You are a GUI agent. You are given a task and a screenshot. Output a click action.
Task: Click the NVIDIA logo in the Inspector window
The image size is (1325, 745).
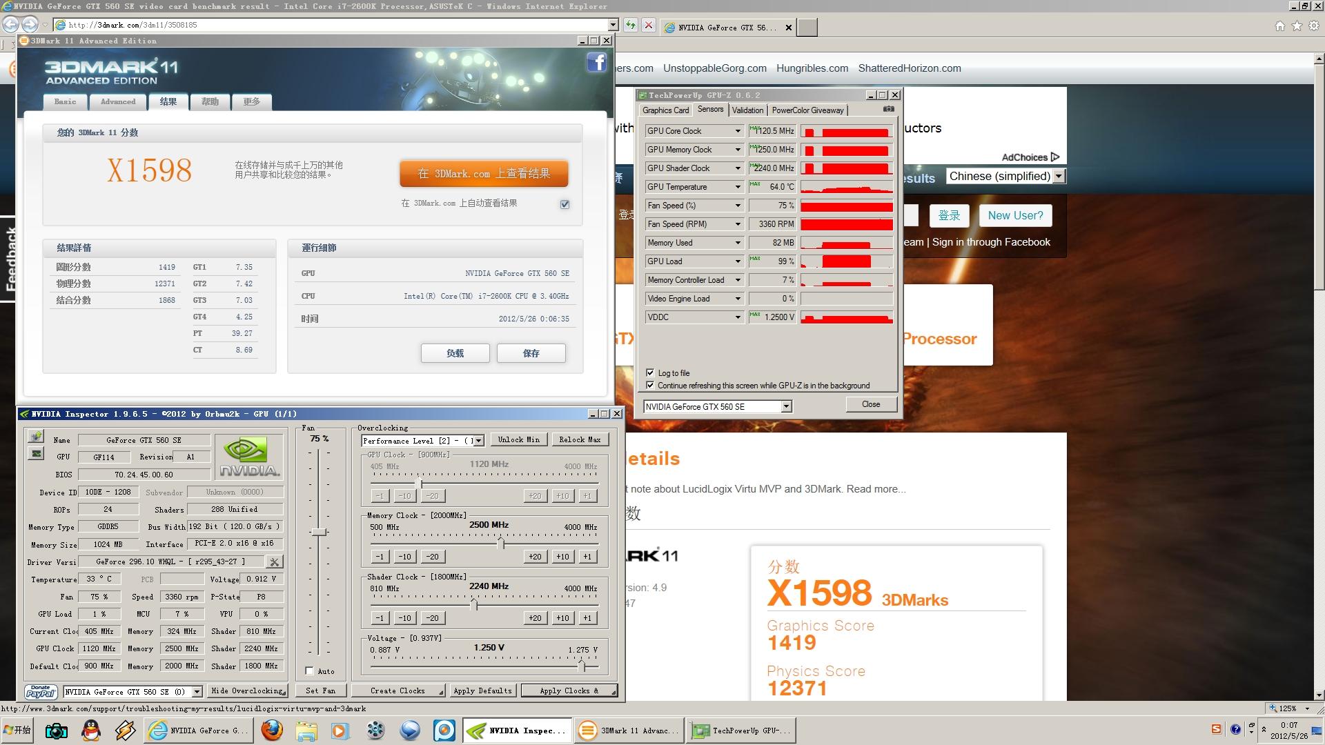(249, 457)
